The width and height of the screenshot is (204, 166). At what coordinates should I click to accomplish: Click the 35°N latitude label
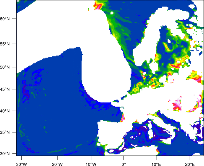[x=5, y=132]
